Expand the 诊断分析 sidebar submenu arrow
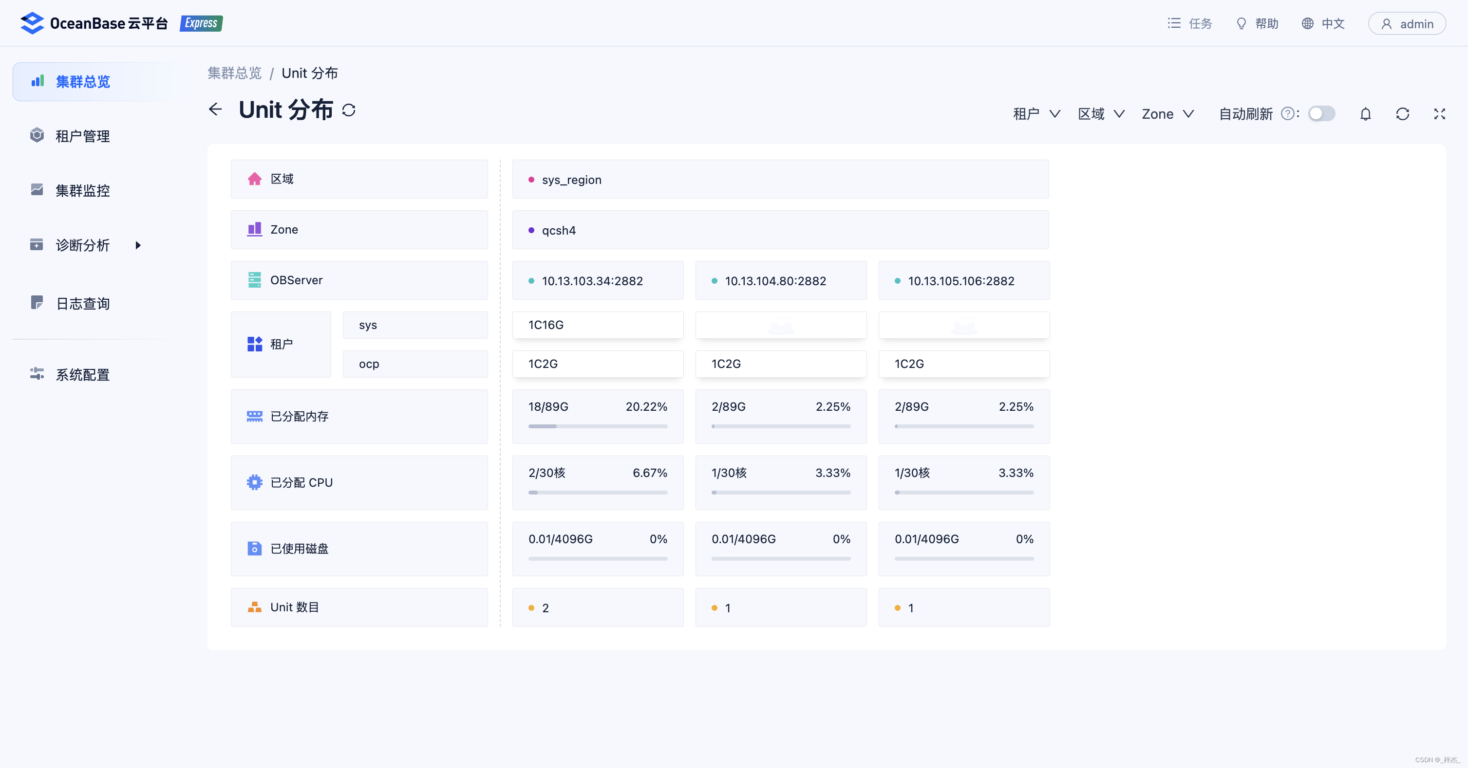Image resolution: width=1468 pixels, height=768 pixels. [138, 245]
